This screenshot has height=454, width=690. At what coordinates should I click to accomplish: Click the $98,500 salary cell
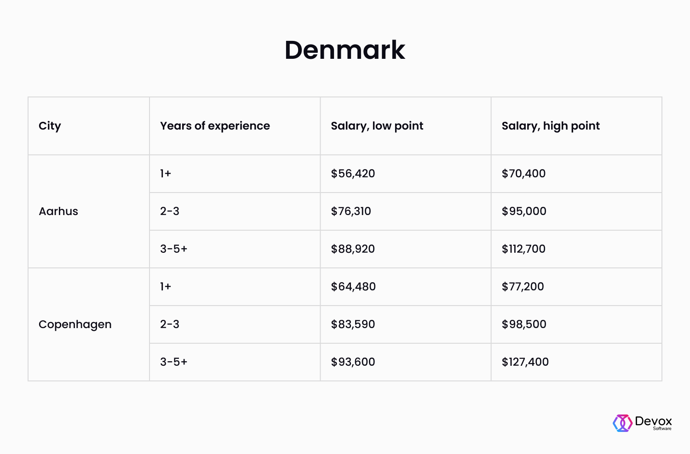click(x=524, y=324)
